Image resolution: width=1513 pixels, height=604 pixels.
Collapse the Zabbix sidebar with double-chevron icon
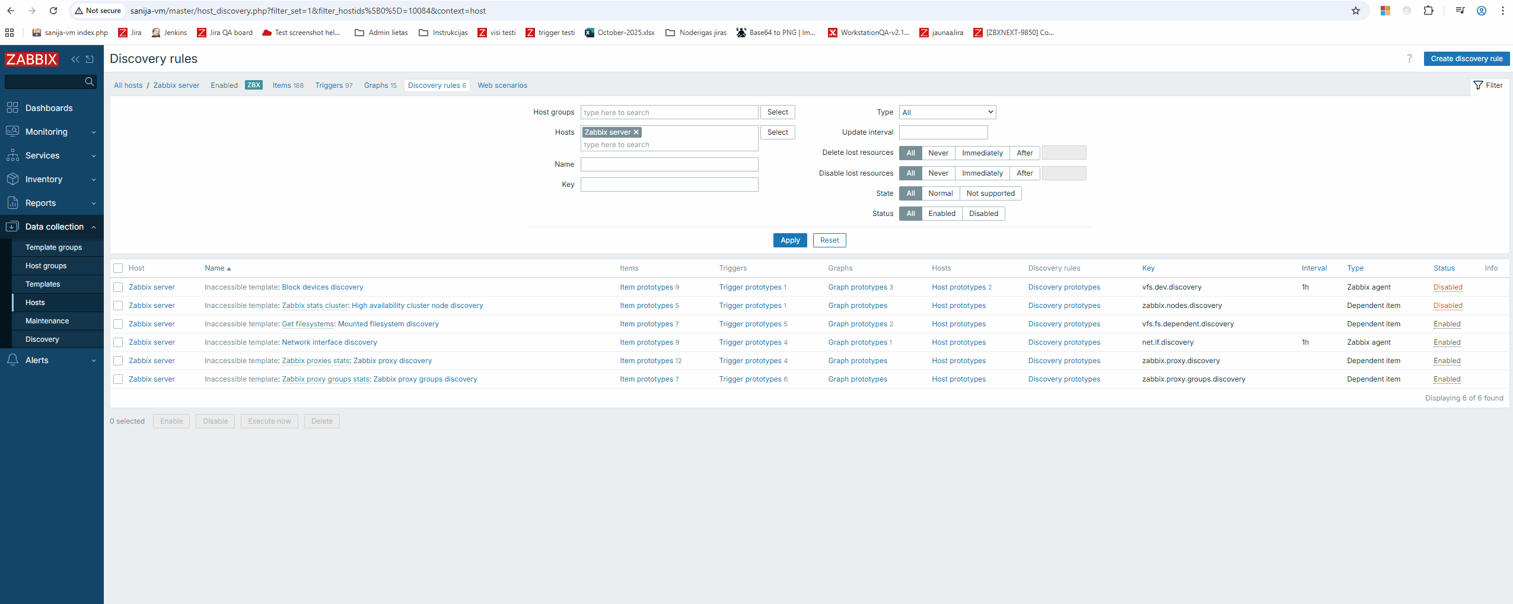[x=75, y=59]
